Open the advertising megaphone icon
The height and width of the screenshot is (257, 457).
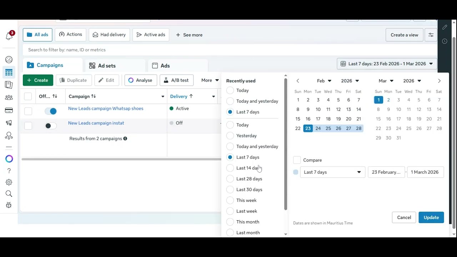9,123
